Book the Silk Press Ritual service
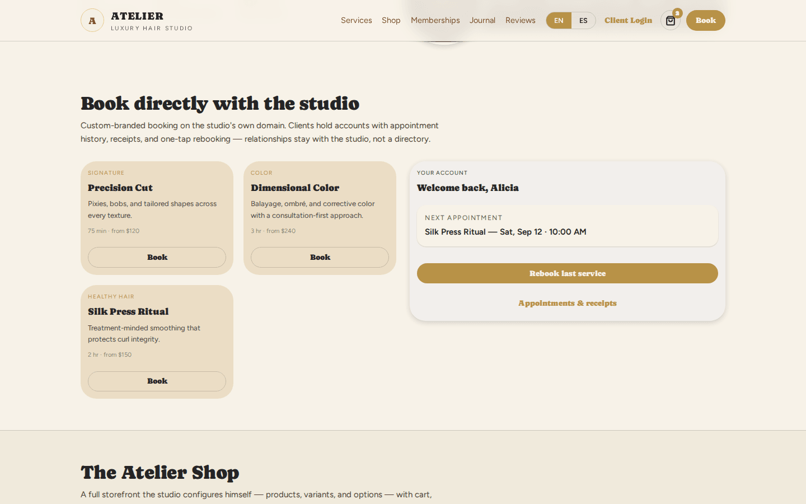 pos(157,381)
